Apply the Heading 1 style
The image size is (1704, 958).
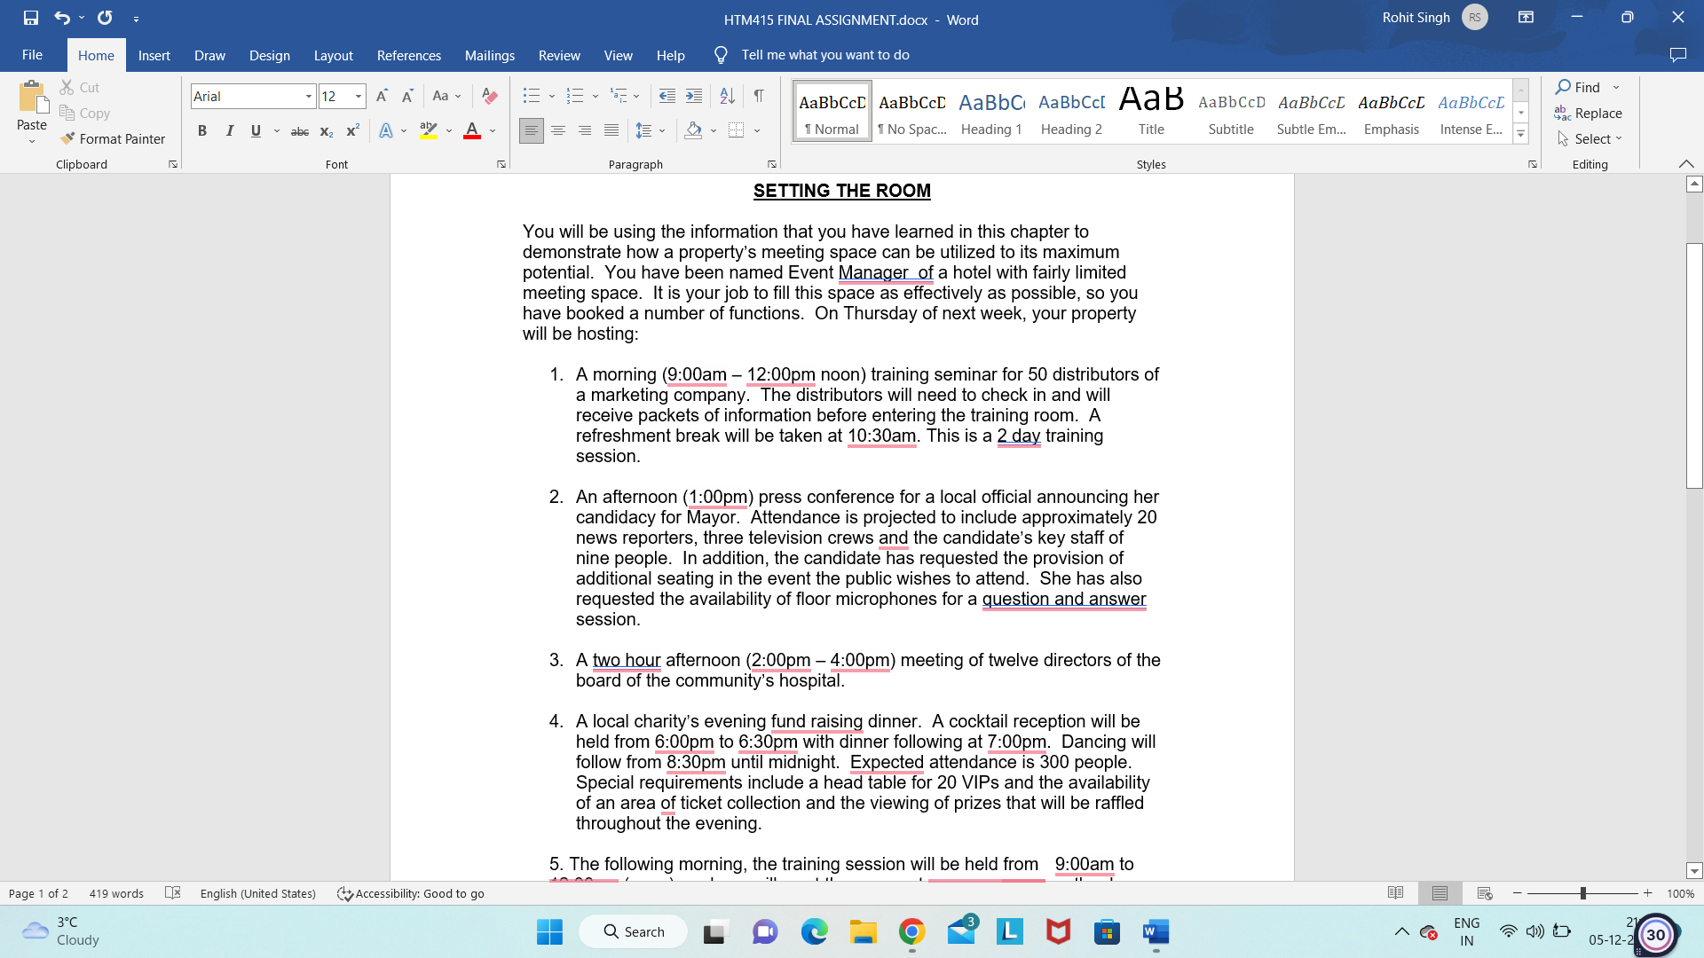pyautogui.click(x=991, y=110)
